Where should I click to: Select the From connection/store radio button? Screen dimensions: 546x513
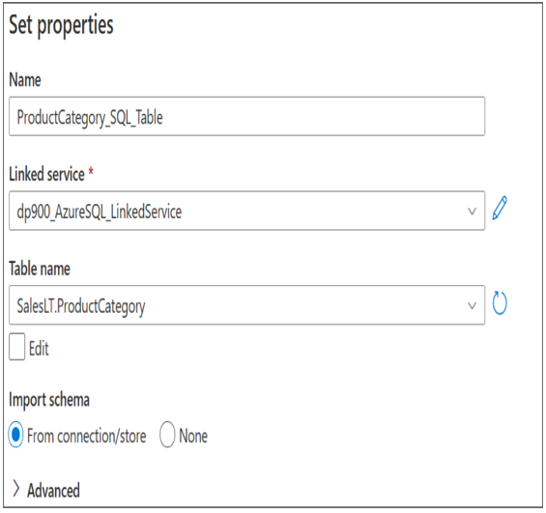pyautogui.click(x=15, y=435)
